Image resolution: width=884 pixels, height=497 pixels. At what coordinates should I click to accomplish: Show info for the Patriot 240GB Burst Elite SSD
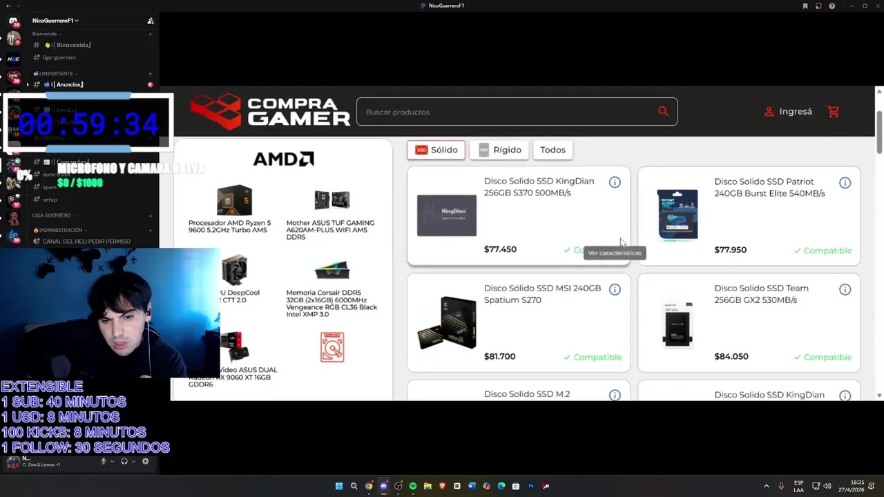point(845,183)
